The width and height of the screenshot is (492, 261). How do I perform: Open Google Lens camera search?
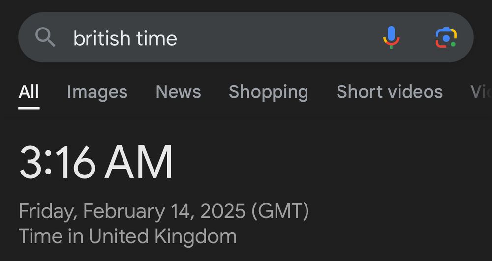[x=446, y=37]
